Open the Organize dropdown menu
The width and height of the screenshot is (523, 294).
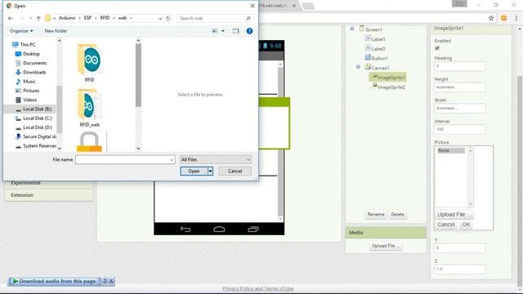[x=21, y=31]
